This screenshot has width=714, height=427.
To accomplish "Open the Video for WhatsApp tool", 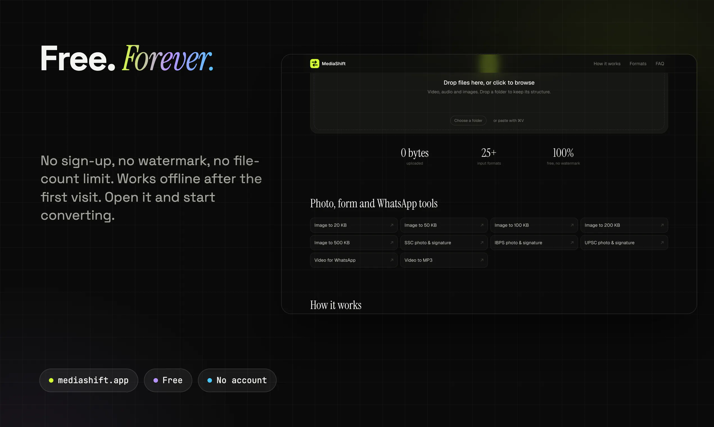I will click(x=354, y=260).
